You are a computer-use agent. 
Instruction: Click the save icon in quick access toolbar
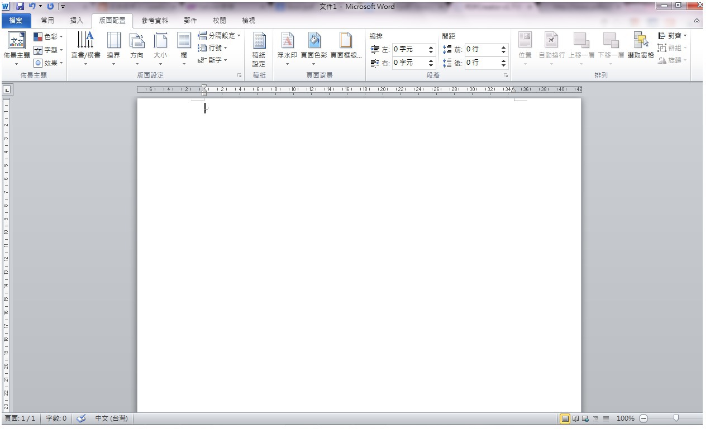point(21,6)
